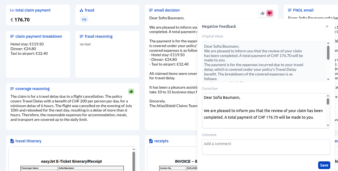Viewport: 338px width, 171px height.
Task: Click the fraud 'no' value chip
Action: tap(84, 19)
